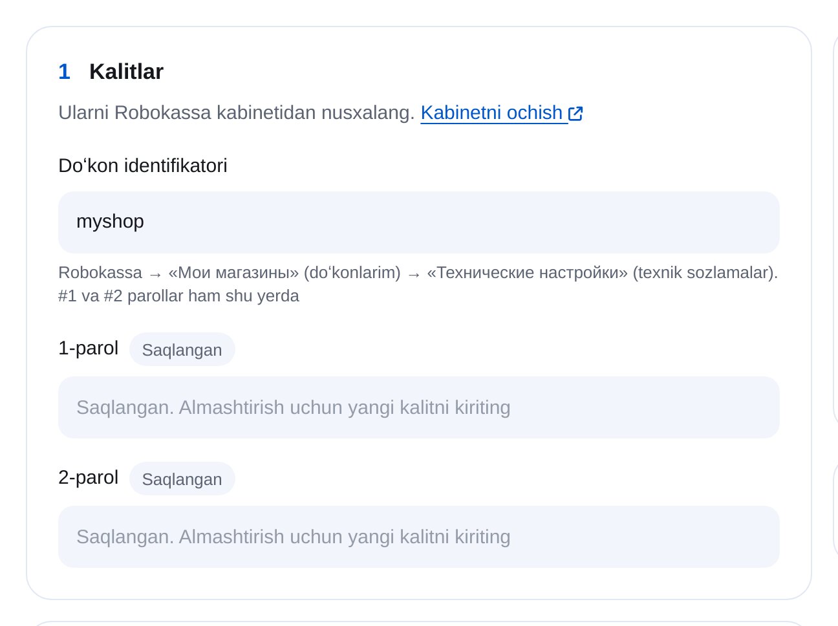Click the 2-parol label

[88, 477]
